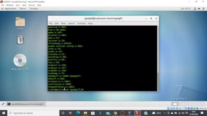Click the optical drive indicator in VirtualBox status bar
Screen dimensions: 207x116
(171, 108)
